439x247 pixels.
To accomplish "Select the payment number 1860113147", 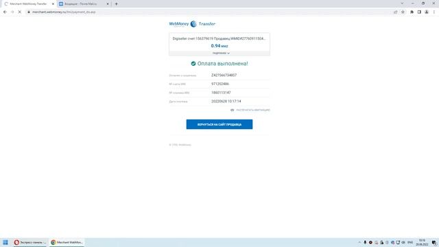I will (221, 93).
